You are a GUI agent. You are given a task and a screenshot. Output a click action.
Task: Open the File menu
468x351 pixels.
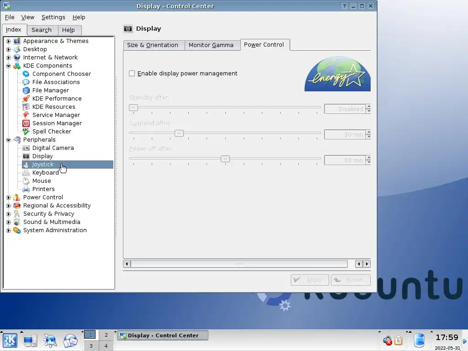(10, 17)
